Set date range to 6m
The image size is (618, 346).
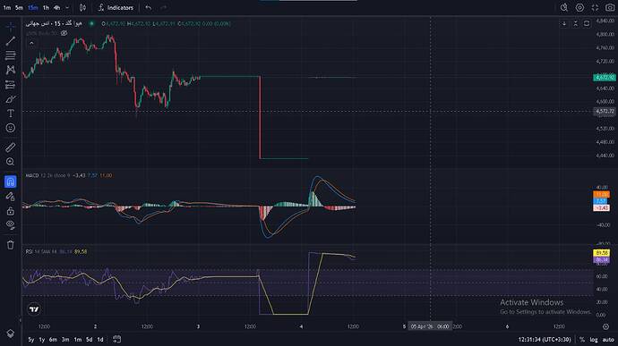point(53,340)
